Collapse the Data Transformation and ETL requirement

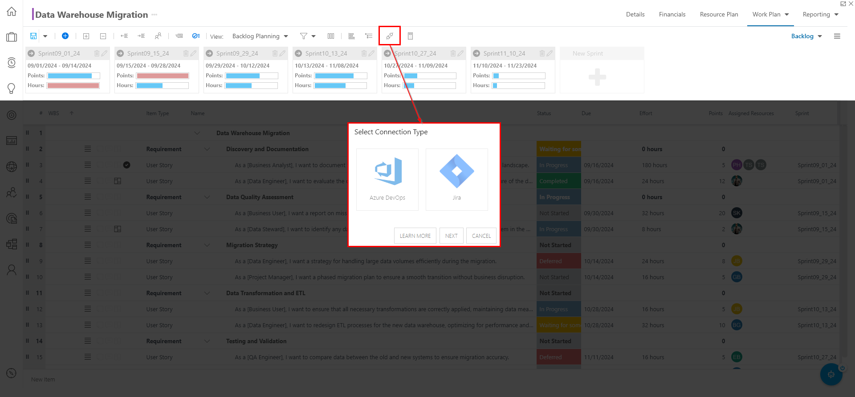[x=207, y=293]
